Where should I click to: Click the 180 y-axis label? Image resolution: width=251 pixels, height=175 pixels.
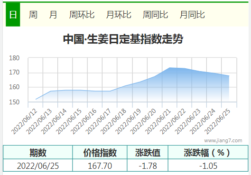(14, 58)
